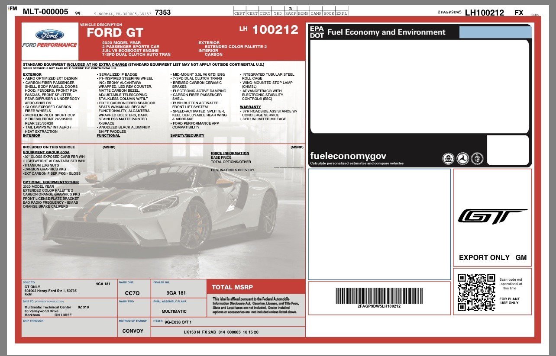Click the VIN barcode
556x356 pixels.
[379, 296]
